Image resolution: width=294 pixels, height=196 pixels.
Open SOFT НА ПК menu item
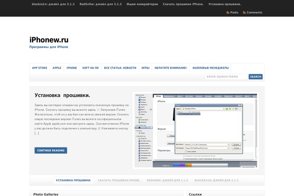pos(90,68)
